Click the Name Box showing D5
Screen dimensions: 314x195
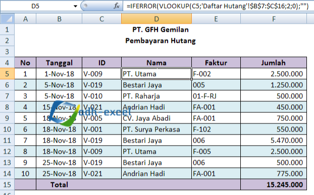tap(36, 6)
